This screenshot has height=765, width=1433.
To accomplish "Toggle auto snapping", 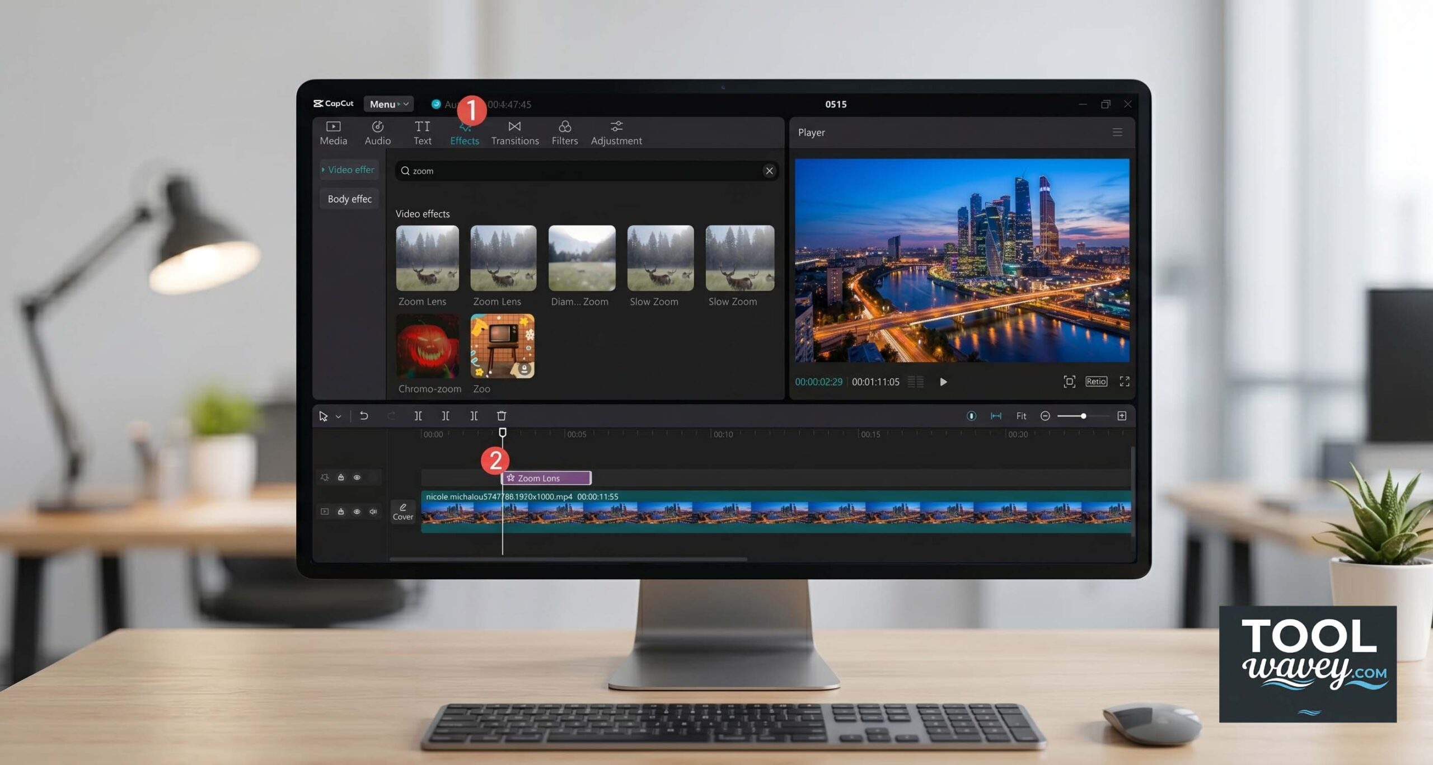I will point(996,416).
